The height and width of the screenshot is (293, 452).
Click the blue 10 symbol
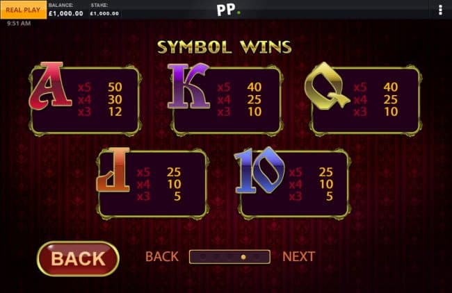(260, 170)
